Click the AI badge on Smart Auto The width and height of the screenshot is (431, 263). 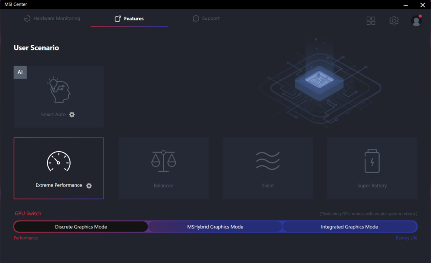coord(20,73)
